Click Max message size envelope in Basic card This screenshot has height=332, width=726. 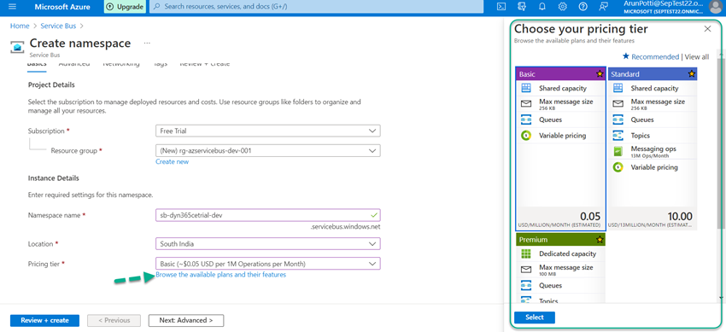pyautogui.click(x=526, y=103)
